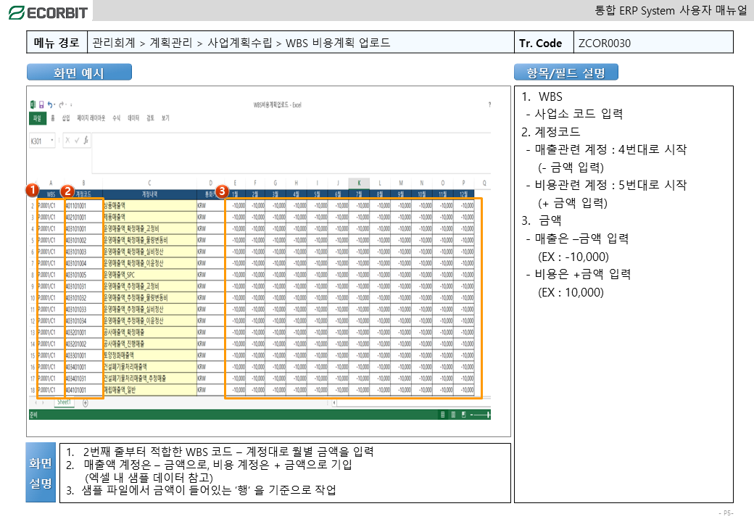Select the 토양정화매출액 cell
The image size is (754, 522).
pos(149,356)
